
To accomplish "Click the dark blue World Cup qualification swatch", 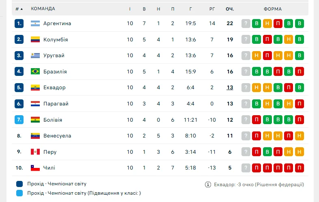I will coord(19,184).
